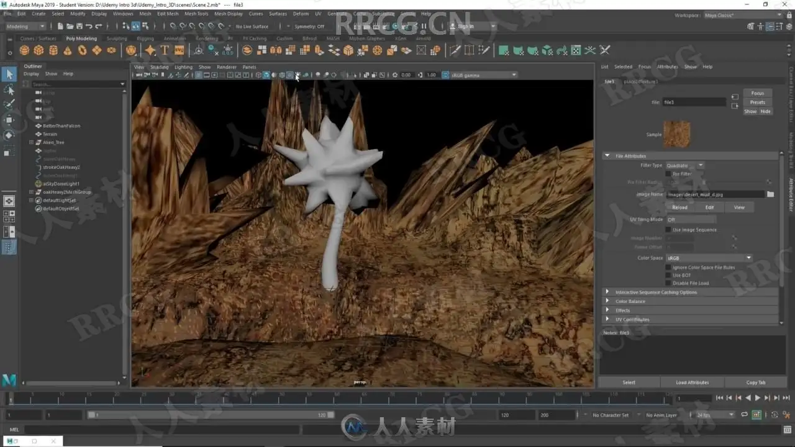Open the Color Space sRGB dropdown
Screen dimensions: 795x447
(709, 258)
